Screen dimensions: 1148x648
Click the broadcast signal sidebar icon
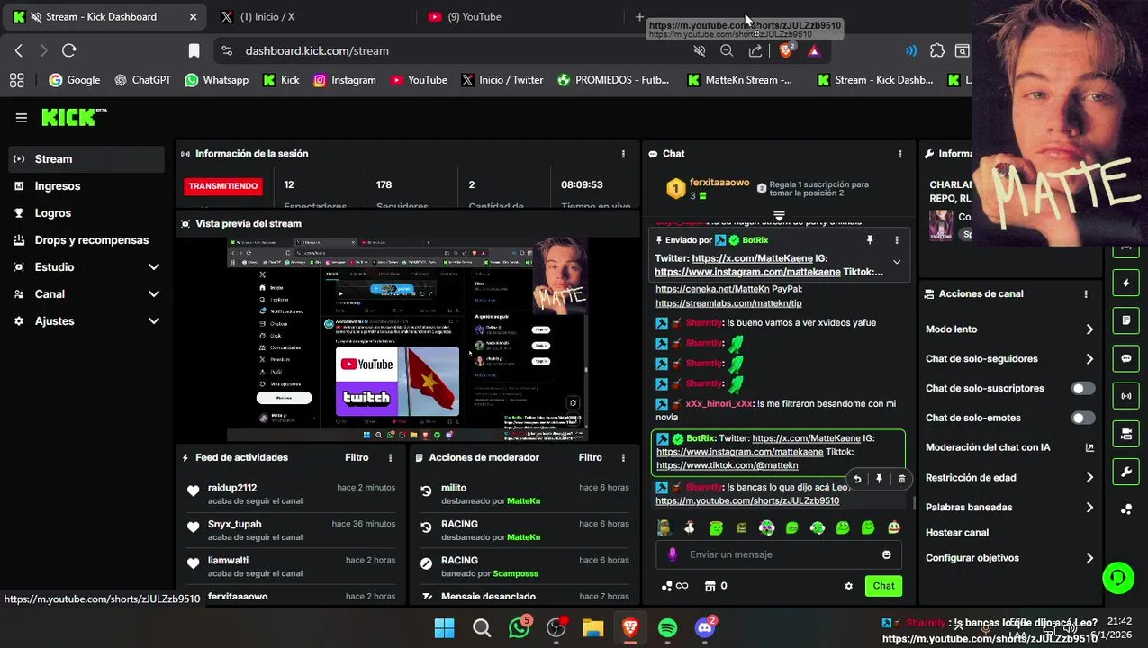coord(1126,396)
